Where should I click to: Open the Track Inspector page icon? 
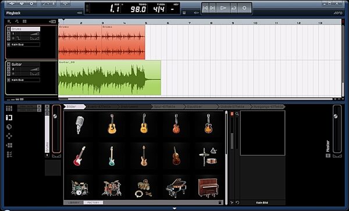coord(9,117)
